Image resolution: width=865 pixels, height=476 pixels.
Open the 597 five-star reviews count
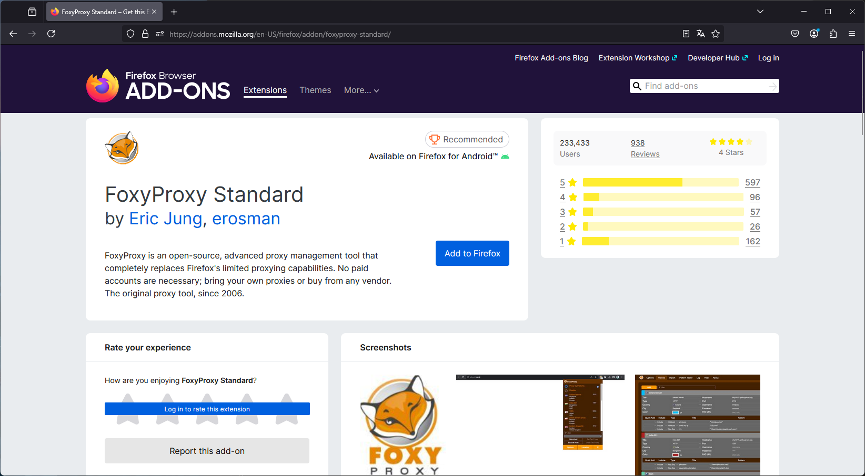[x=752, y=182]
